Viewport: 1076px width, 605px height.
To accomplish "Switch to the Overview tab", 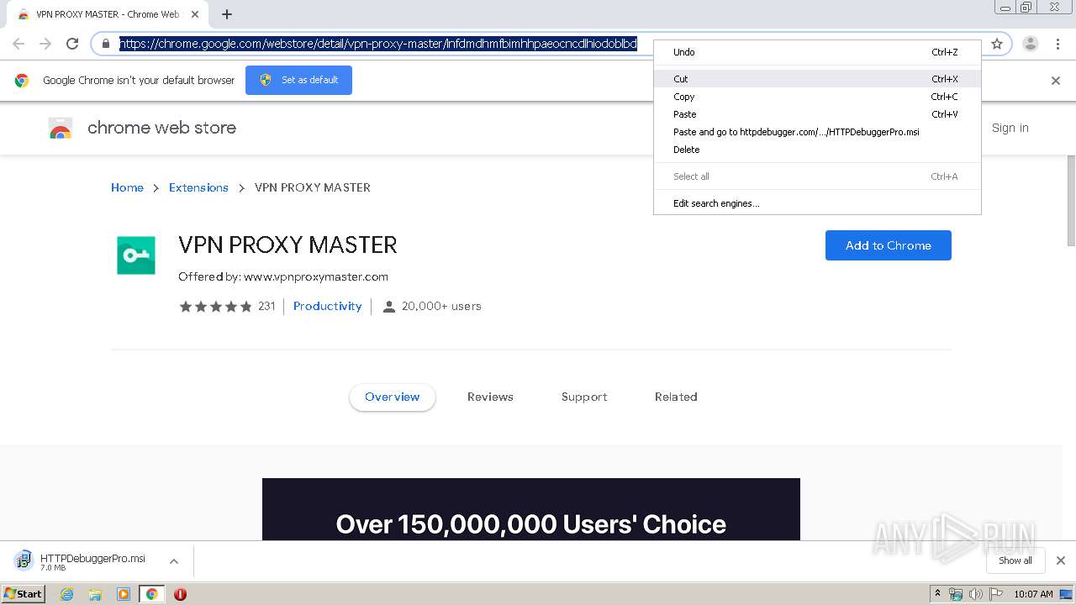I will pyautogui.click(x=393, y=397).
